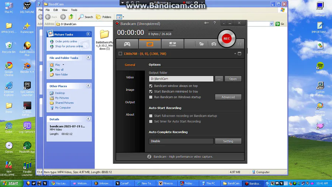
Task: Start recording with the red REC button
Action: [x=226, y=38]
